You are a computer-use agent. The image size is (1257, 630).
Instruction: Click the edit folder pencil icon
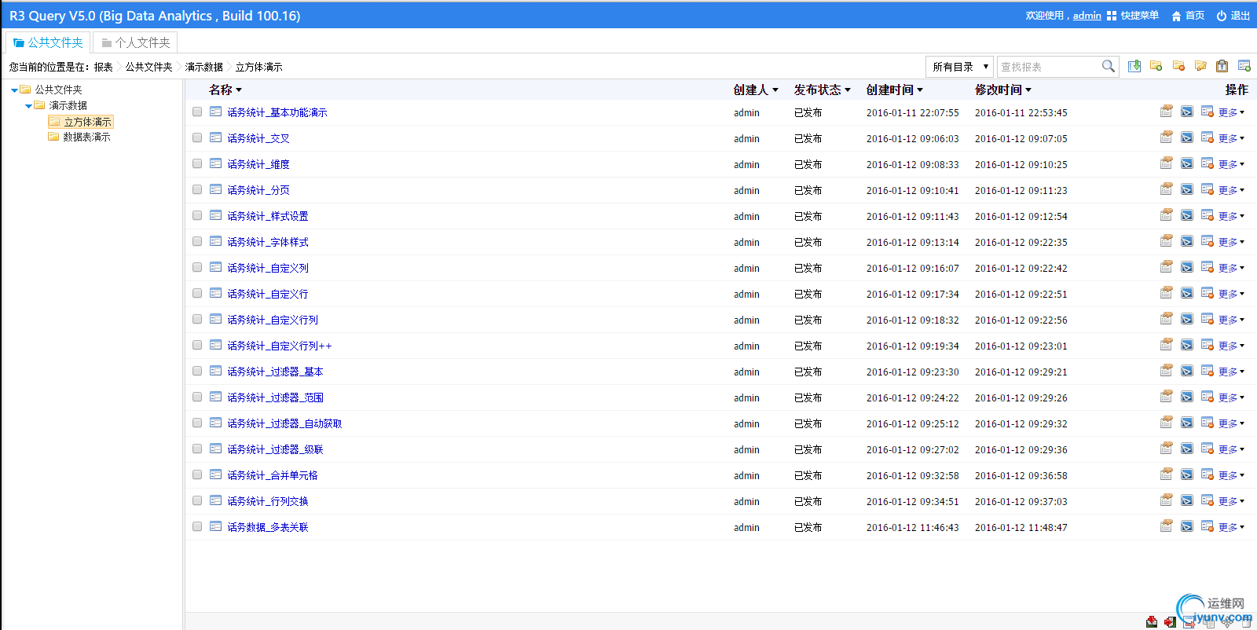[x=1200, y=66]
